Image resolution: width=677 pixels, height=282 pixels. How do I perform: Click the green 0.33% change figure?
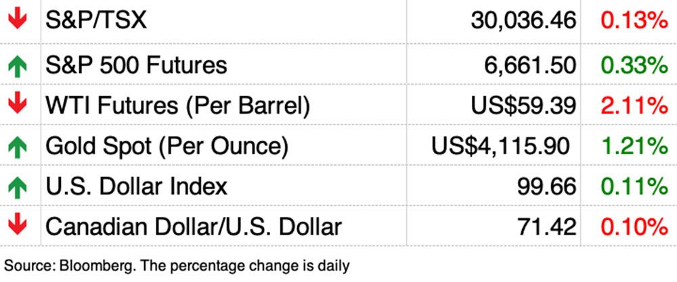634,66
